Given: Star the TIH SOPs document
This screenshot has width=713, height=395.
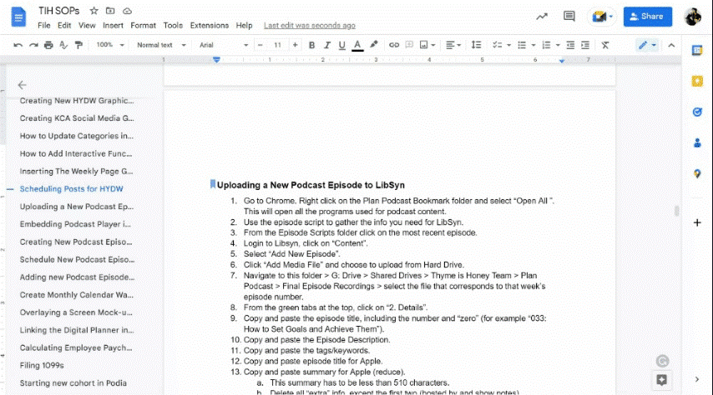Looking at the screenshot, I should 94,11.
